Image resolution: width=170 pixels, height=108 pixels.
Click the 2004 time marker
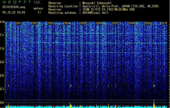66,23
